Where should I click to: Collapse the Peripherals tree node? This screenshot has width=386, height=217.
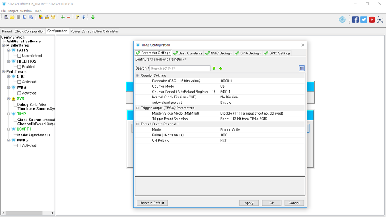(x=3, y=72)
